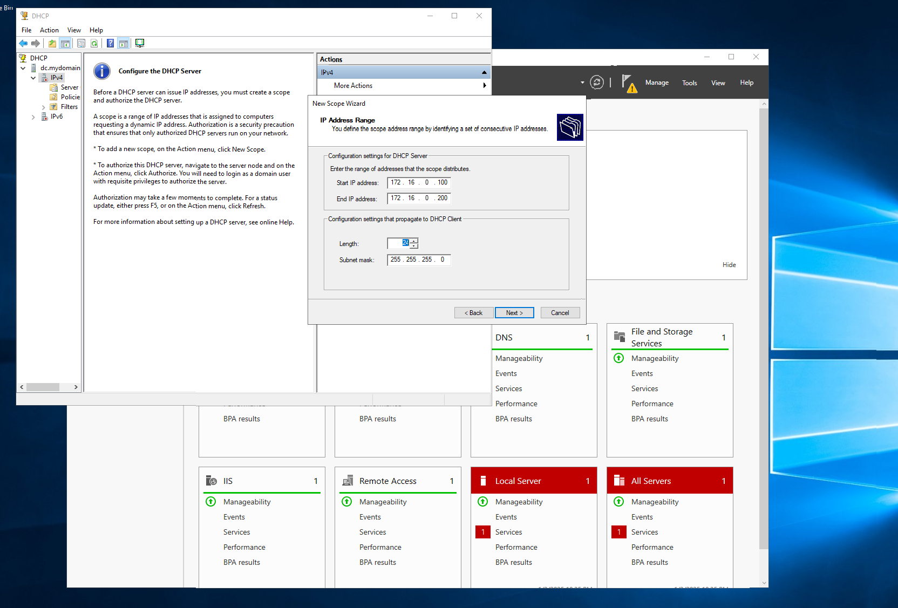Click the Next button in wizard
Viewport: 898px width, 608px height.
click(514, 313)
